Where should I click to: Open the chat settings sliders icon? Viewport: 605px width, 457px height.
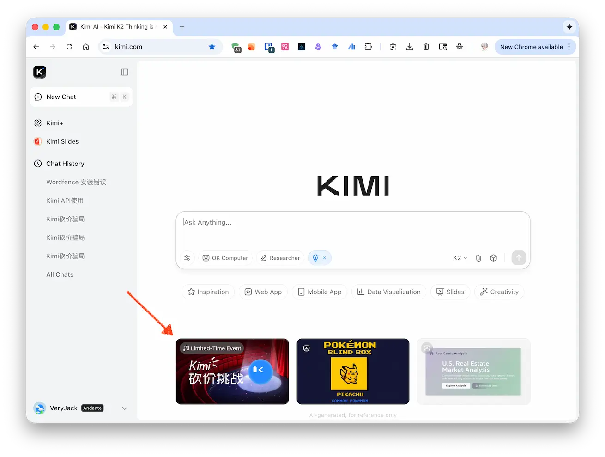[188, 258]
